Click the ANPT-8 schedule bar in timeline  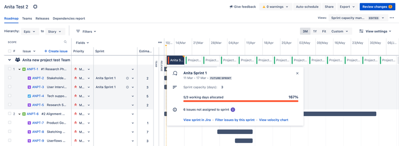[235, 132]
